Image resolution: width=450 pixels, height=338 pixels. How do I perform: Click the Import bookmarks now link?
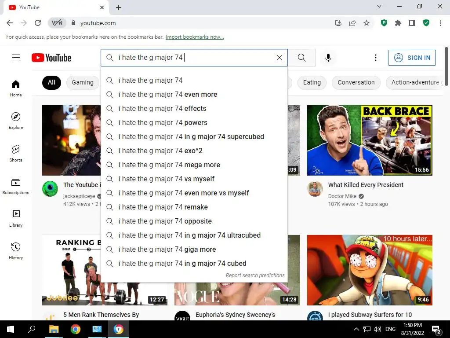click(195, 37)
